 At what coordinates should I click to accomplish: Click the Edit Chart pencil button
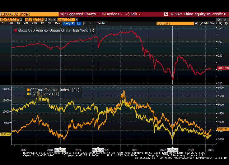point(208,23)
